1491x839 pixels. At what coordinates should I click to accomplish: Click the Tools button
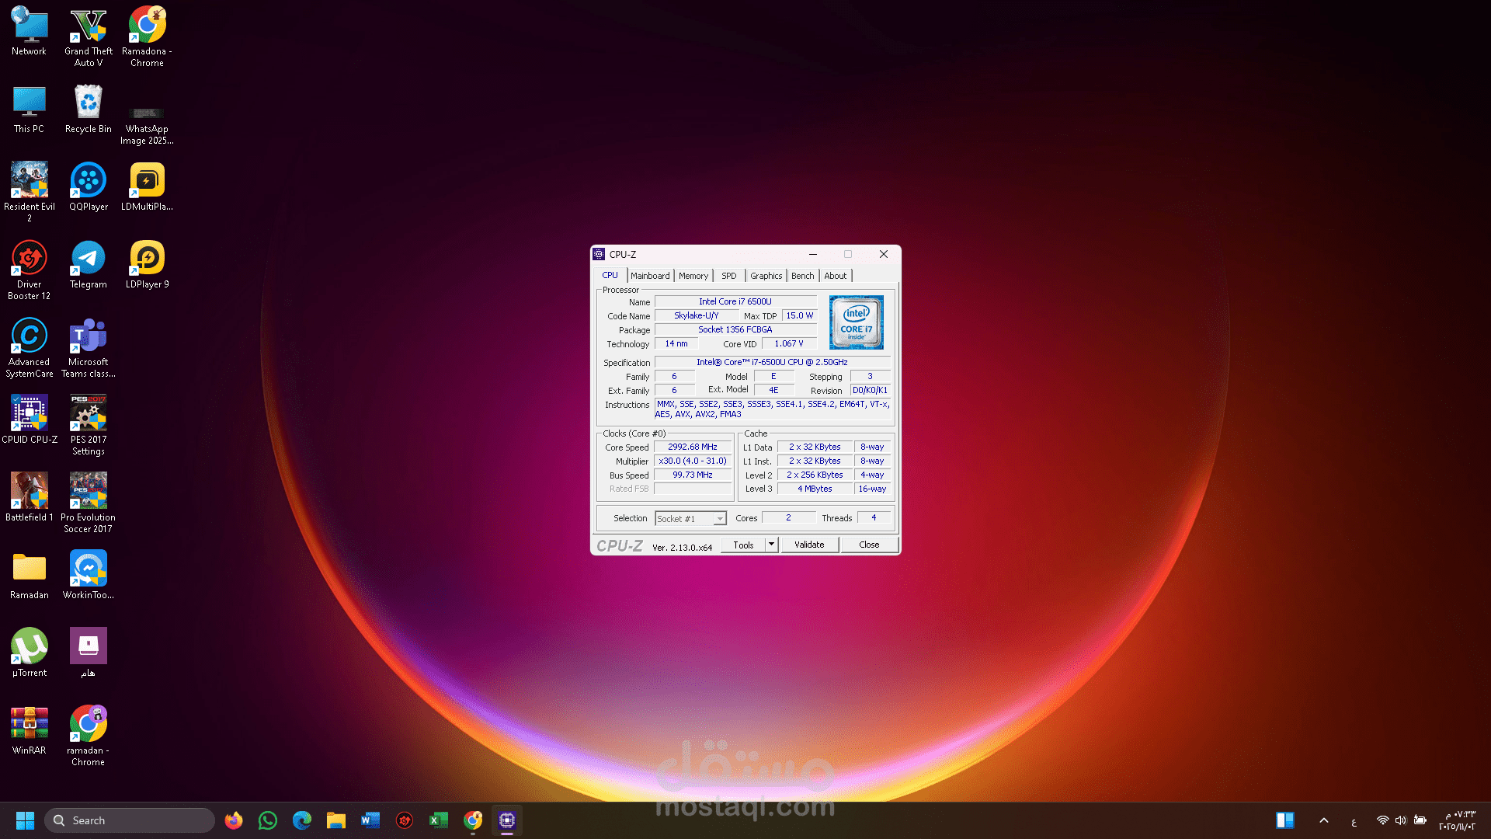[x=743, y=545]
